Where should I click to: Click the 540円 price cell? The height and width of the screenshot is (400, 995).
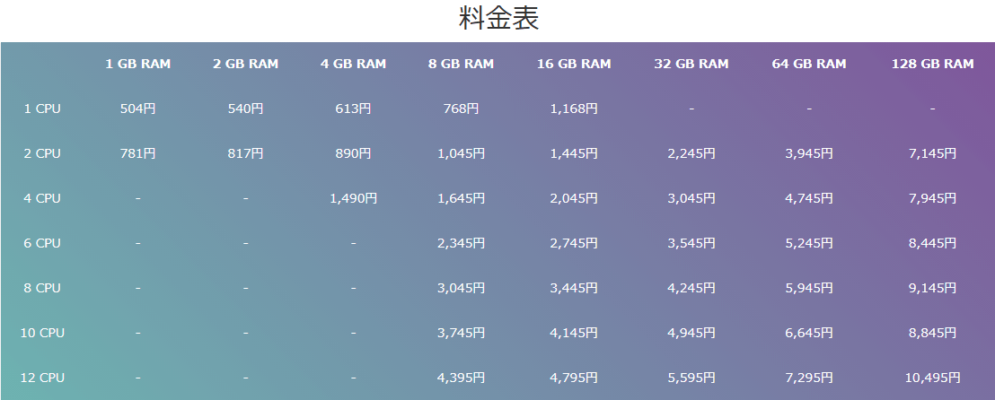tap(245, 109)
